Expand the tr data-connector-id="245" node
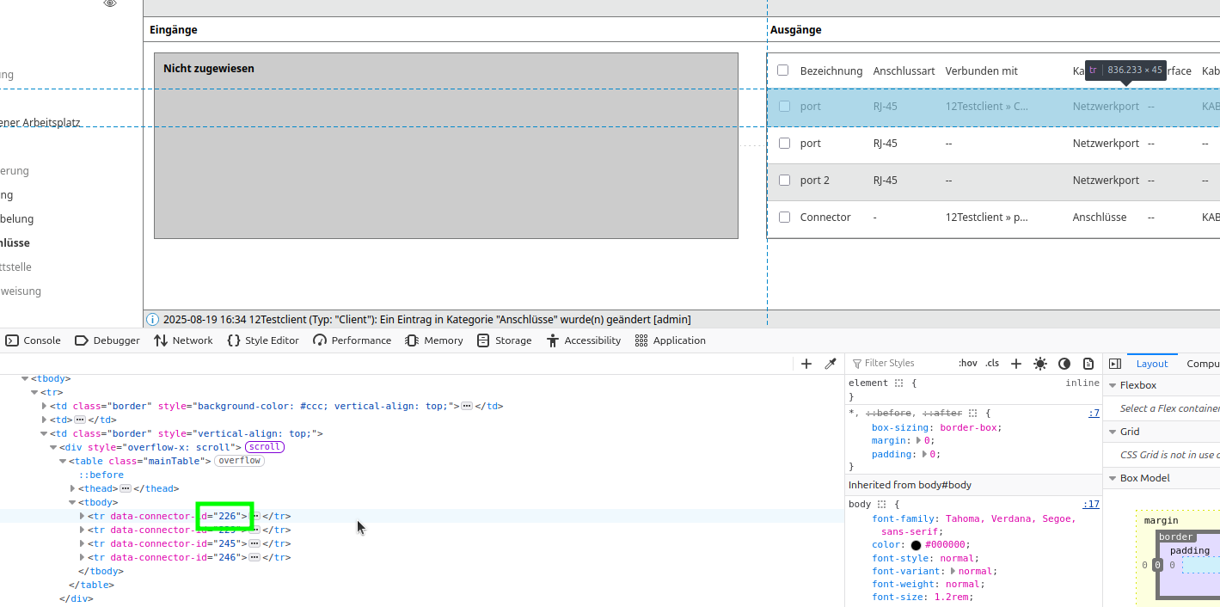 (82, 543)
